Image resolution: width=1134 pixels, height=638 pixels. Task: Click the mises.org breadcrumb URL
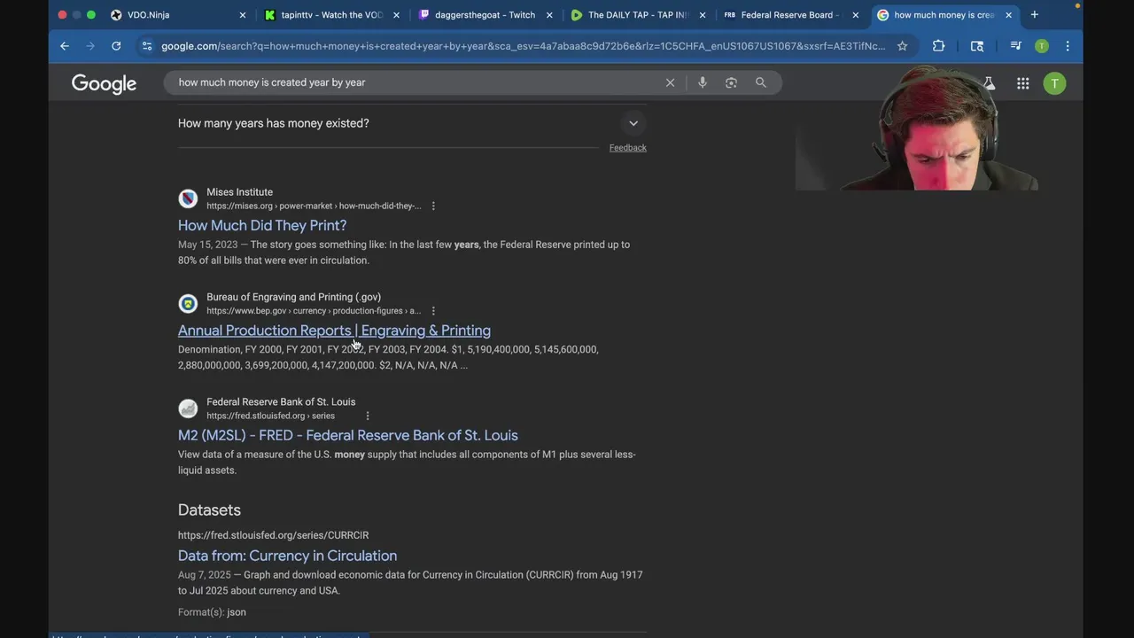pos(314,206)
